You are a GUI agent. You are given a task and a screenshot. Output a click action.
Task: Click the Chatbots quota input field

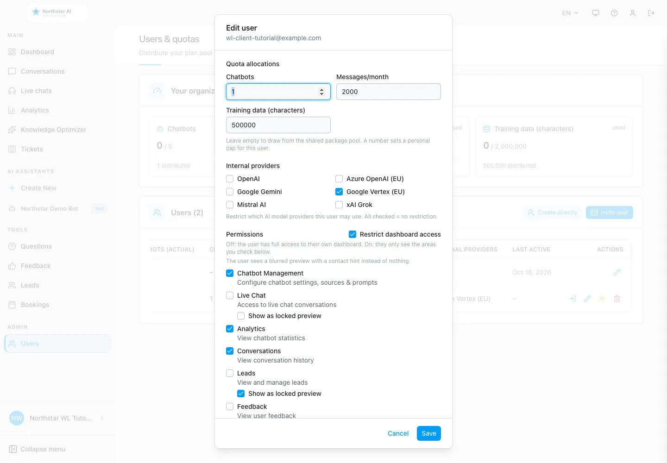[x=278, y=92]
